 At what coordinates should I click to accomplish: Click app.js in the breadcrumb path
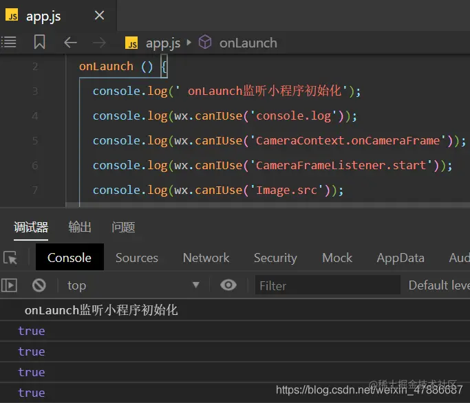tap(163, 43)
